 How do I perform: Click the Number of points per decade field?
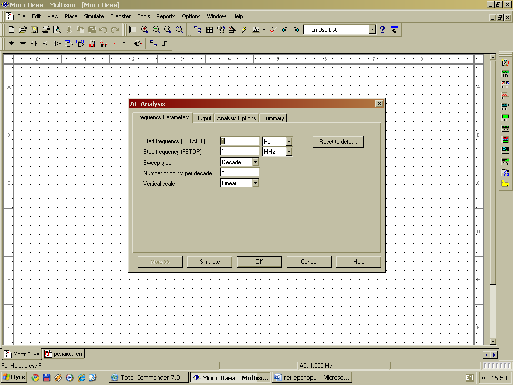click(x=239, y=173)
